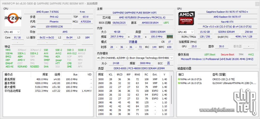Click the 100-000001236 OPN field
This screenshot has height=119, width=260.
(54, 27)
